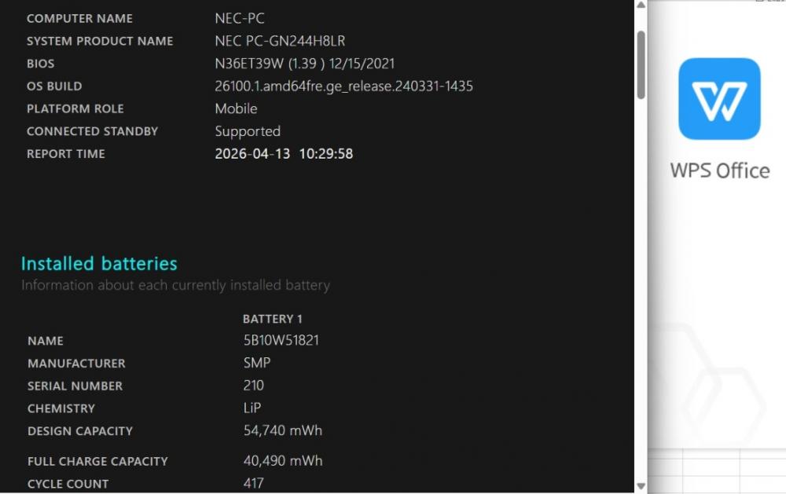Click the computer name value NEC-PC

[x=240, y=18]
